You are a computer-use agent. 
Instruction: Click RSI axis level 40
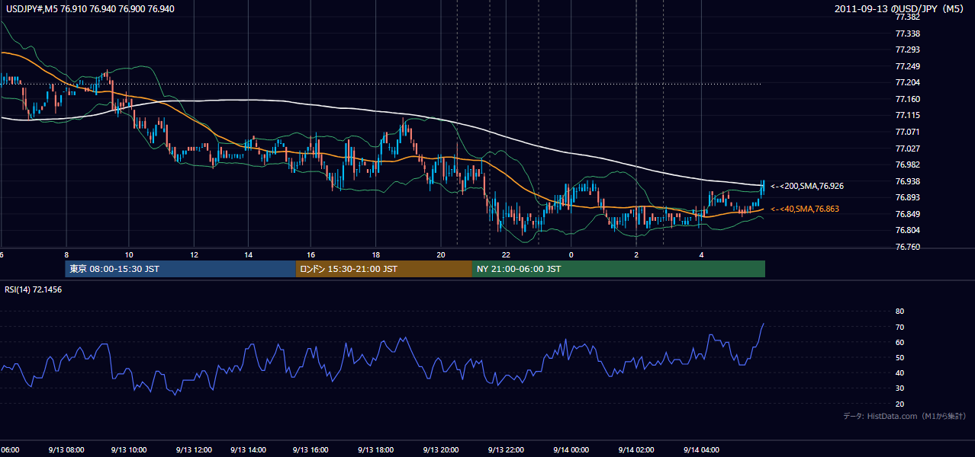pos(899,373)
